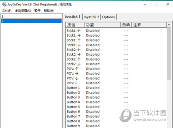The width and height of the screenshot is (173, 128).
Task: Click the 自动 column header
Action: pyautogui.click(x=126, y=25)
